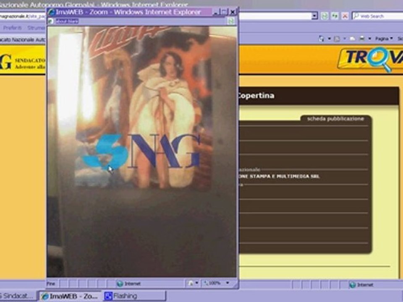
Task: Click the Fine status text in popup
Action: click(51, 284)
